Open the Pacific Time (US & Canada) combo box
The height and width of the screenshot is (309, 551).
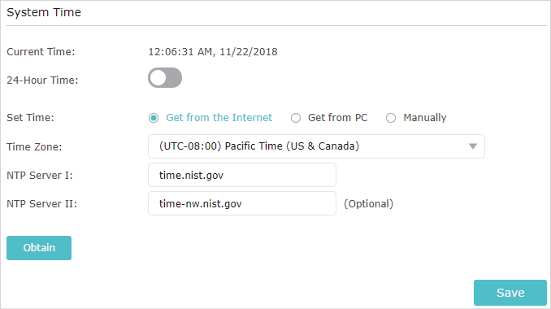point(316,146)
